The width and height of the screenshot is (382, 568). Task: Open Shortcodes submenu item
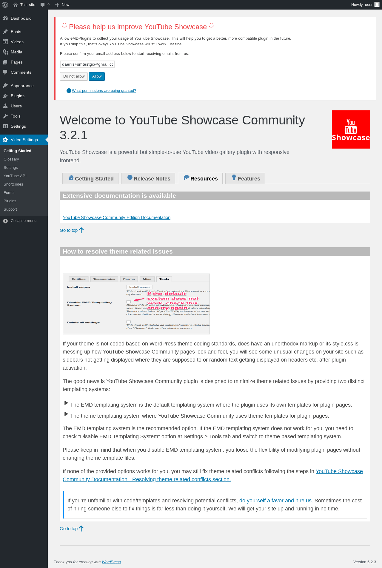click(13, 184)
